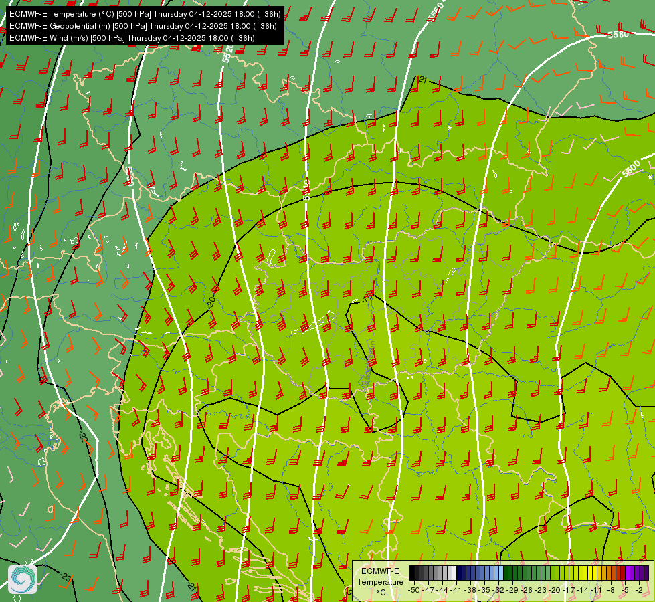Click the -38 legend scale value
The height and width of the screenshot is (602, 655).
(470, 590)
